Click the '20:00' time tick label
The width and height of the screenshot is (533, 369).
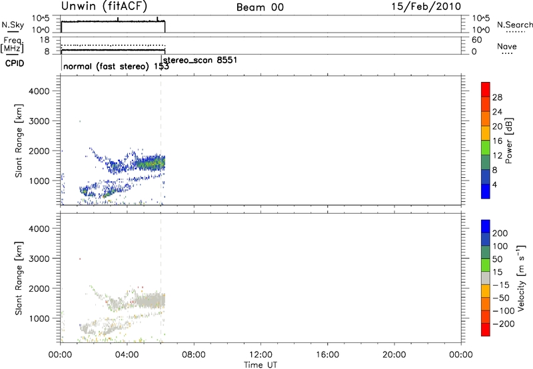(x=394, y=355)
